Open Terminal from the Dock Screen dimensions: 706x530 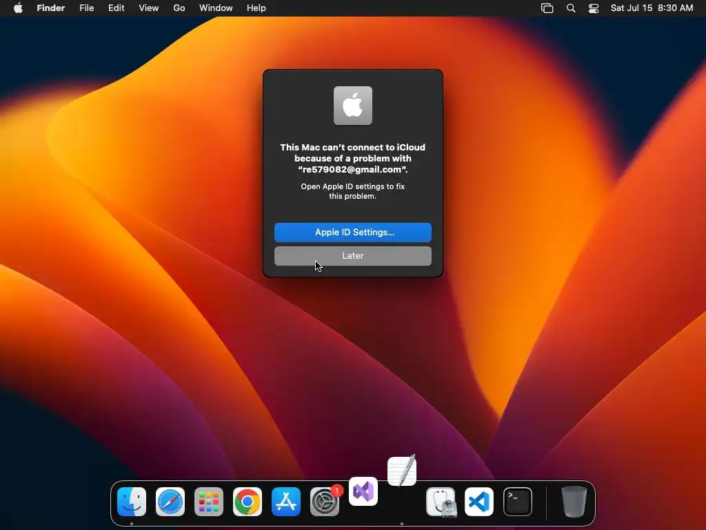click(518, 502)
